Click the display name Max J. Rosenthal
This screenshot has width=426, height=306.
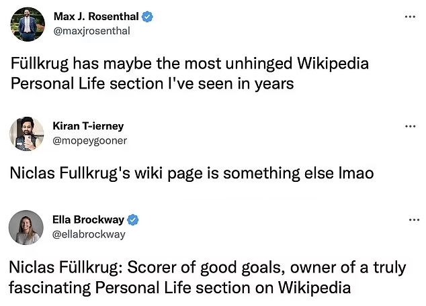[x=96, y=16]
